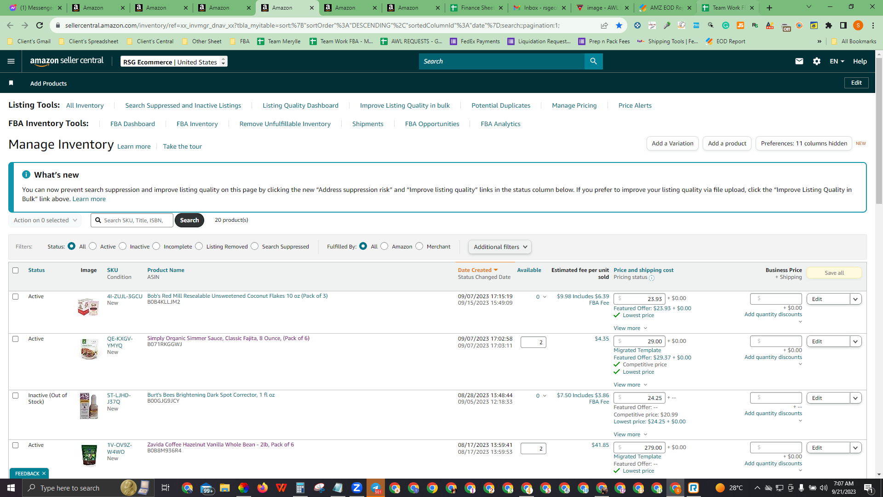Open the Chrome profile avatar
Screen dimensions: 883x497
click(858, 25)
